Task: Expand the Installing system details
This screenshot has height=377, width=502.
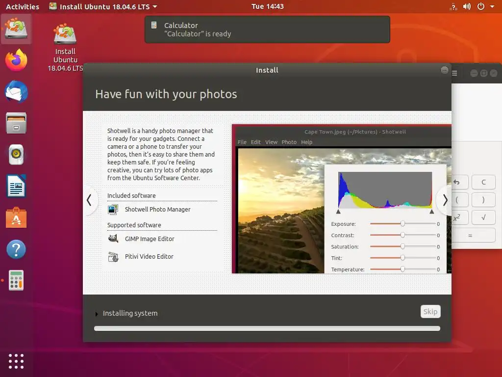Action: [97, 314]
